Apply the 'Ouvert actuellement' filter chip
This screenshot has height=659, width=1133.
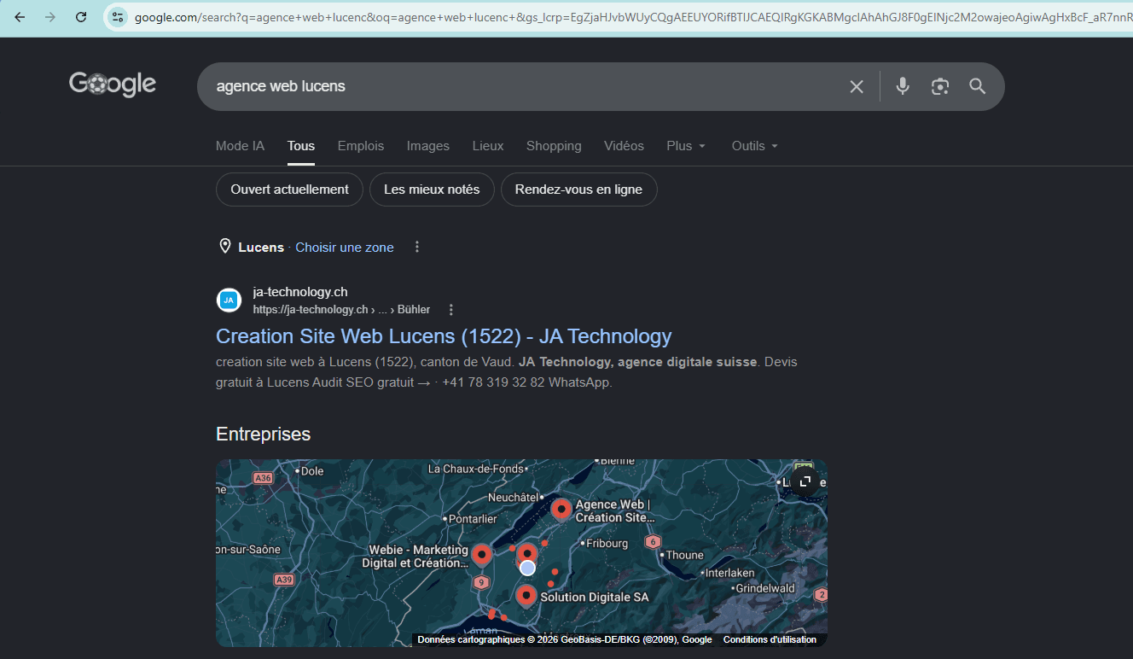point(289,190)
